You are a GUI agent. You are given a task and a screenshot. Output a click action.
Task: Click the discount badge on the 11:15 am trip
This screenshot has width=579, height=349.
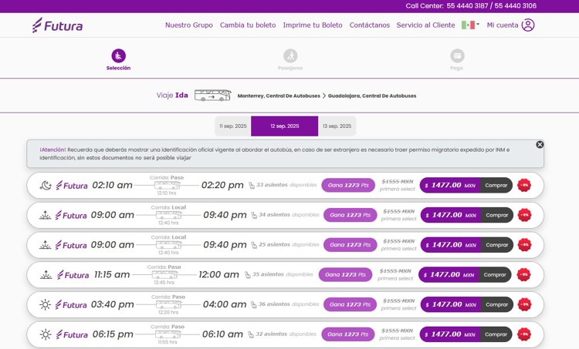coord(523,275)
